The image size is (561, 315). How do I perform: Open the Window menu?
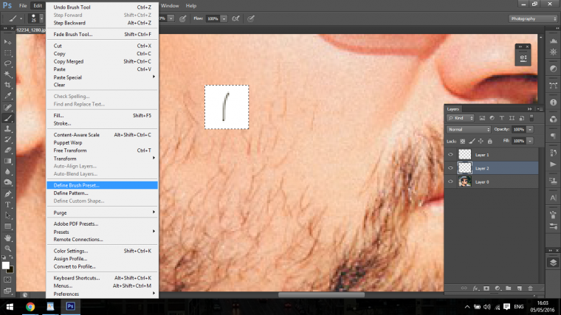[x=170, y=6]
